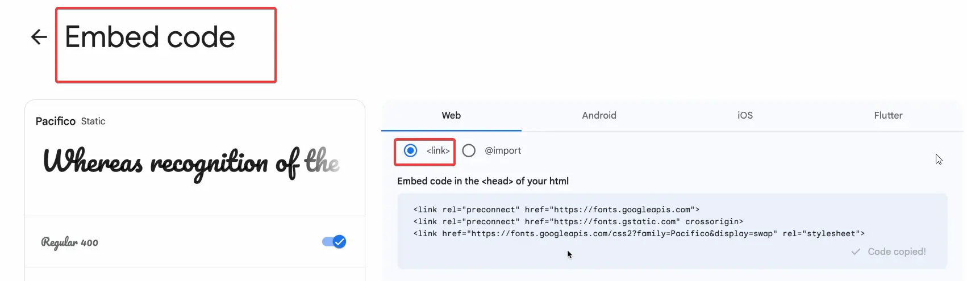The width and height of the screenshot is (967, 281).
Task: Click the first preconnect googleapis code line
Action: 556,209
